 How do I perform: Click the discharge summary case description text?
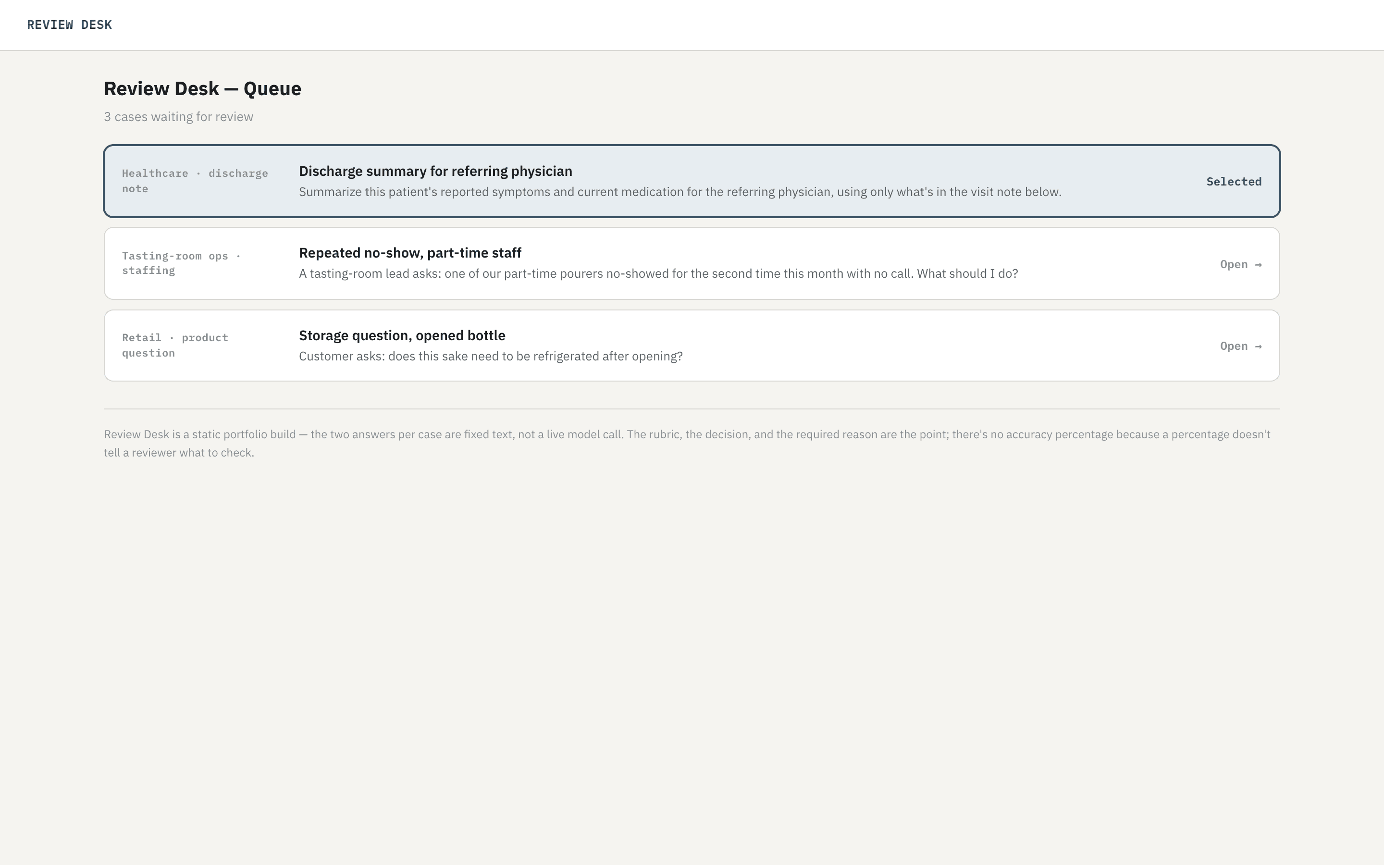click(x=680, y=192)
